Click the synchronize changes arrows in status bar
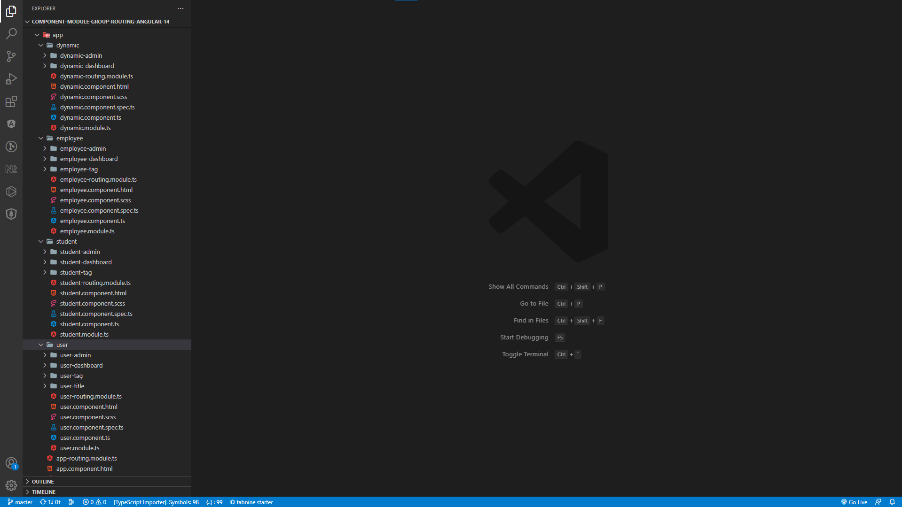902x507 pixels. (50, 502)
